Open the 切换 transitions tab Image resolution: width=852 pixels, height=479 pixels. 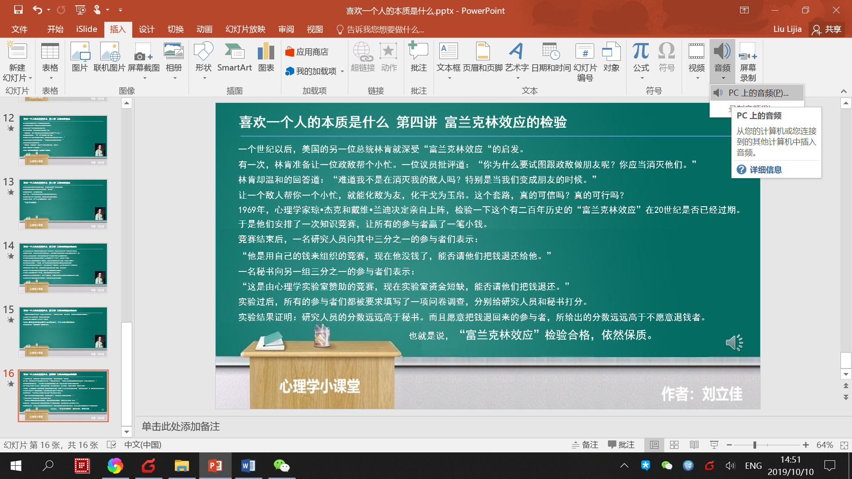click(x=176, y=29)
